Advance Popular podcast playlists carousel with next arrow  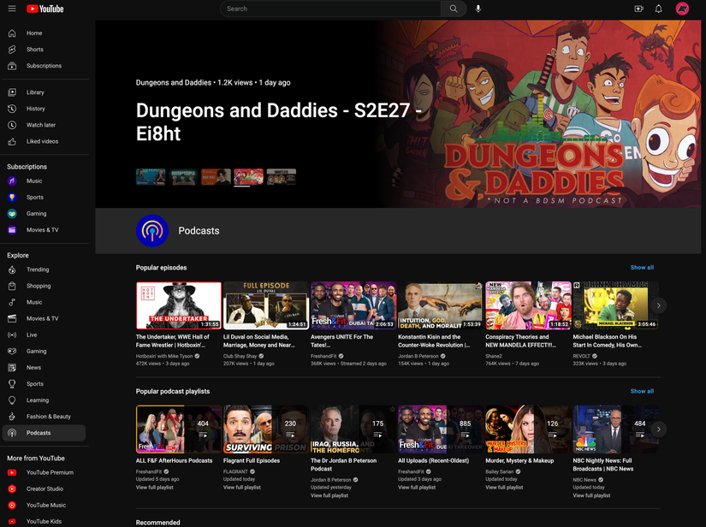tap(658, 429)
